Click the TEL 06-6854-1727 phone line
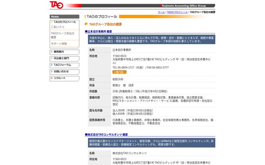Viewport: 265px width, 165px height. pos(140,68)
